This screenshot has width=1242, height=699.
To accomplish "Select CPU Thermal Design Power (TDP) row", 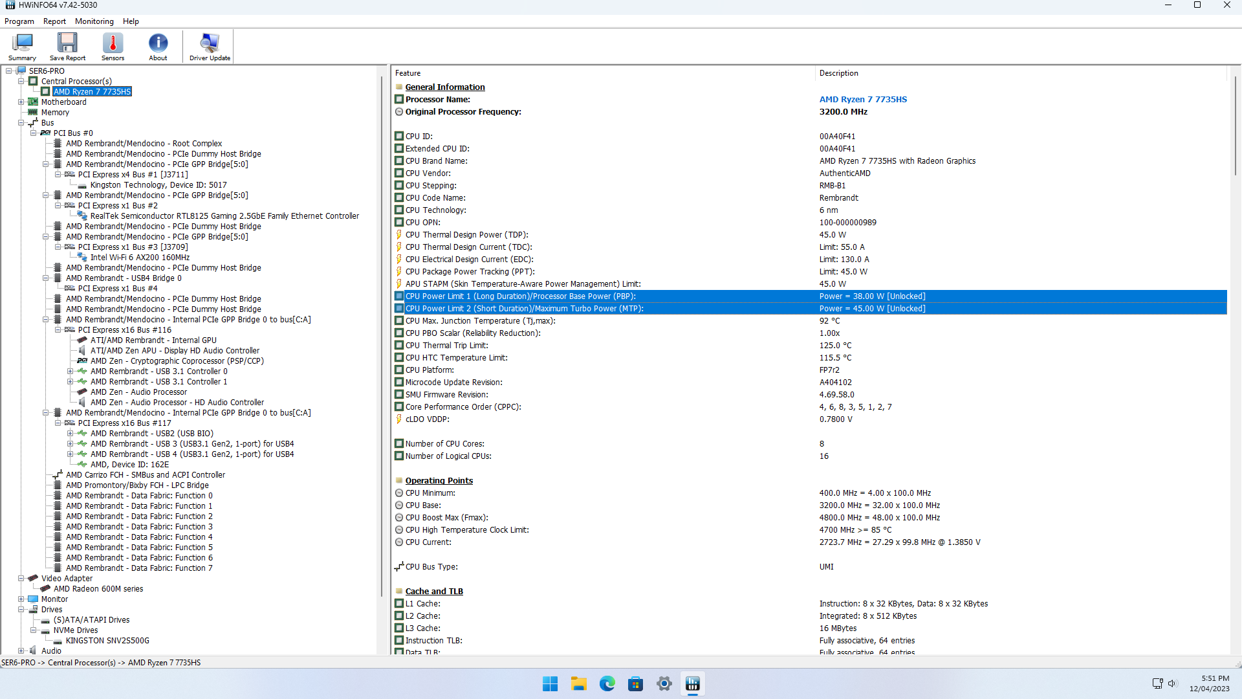I will [809, 235].
